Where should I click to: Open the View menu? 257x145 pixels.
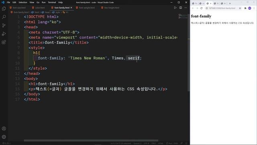pos(32,2)
